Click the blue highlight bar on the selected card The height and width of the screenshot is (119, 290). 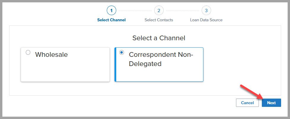click(115, 65)
